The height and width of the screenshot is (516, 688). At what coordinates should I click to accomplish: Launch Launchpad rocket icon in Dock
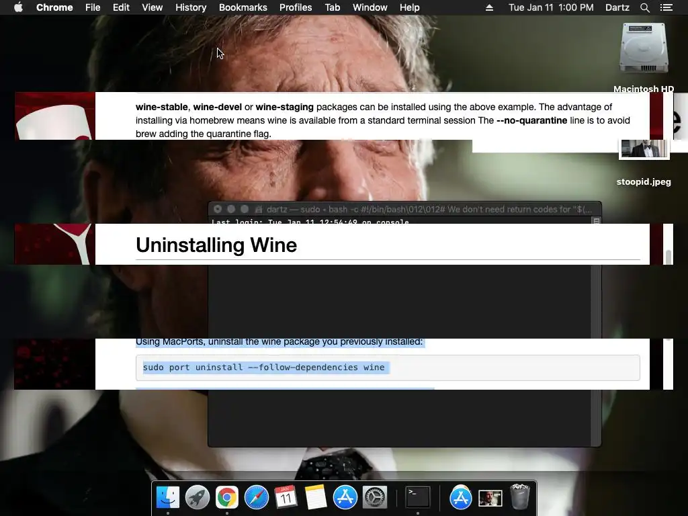198,497
